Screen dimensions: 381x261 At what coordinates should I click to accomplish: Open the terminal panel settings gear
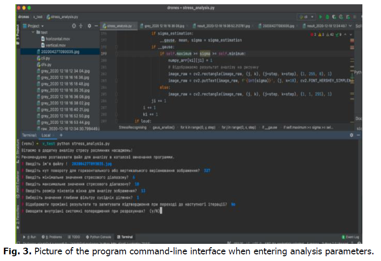(351, 135)
